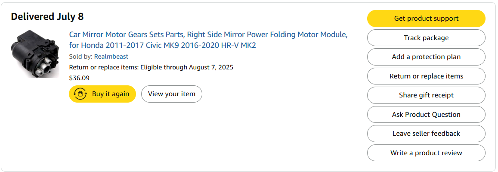This screenshot has width=498, height=172.
Task: Click the 'for Honda 2011-2017 Civic' title line
Action: coord(163,45)
